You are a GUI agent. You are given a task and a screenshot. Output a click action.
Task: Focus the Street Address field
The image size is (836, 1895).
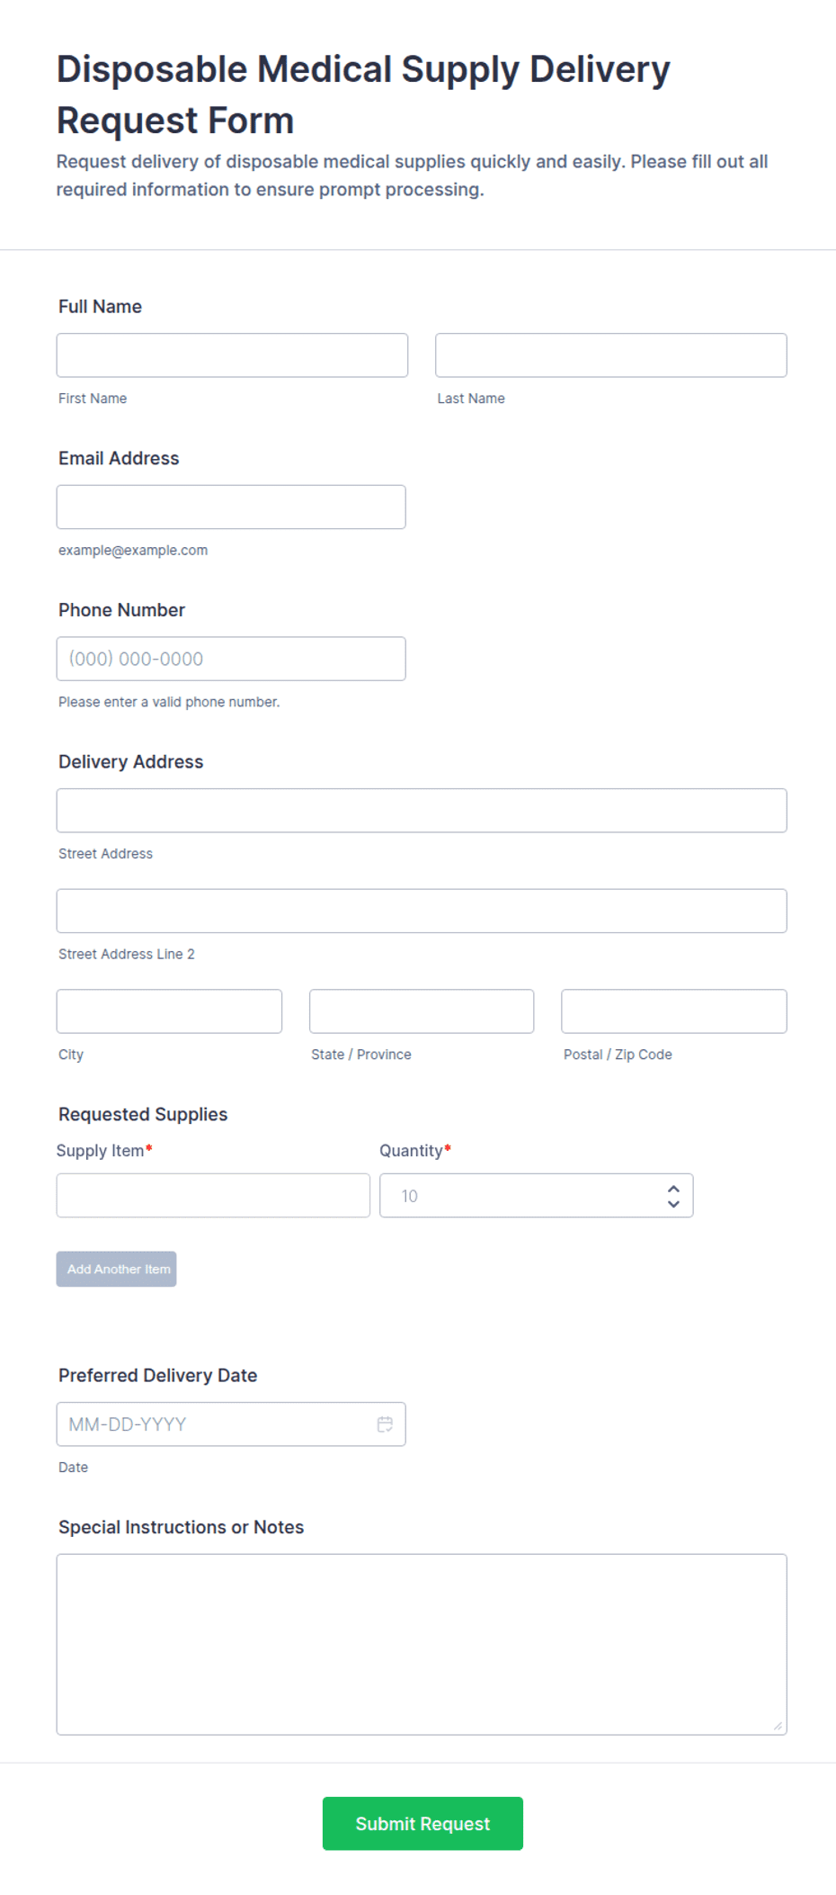point(422,811)
